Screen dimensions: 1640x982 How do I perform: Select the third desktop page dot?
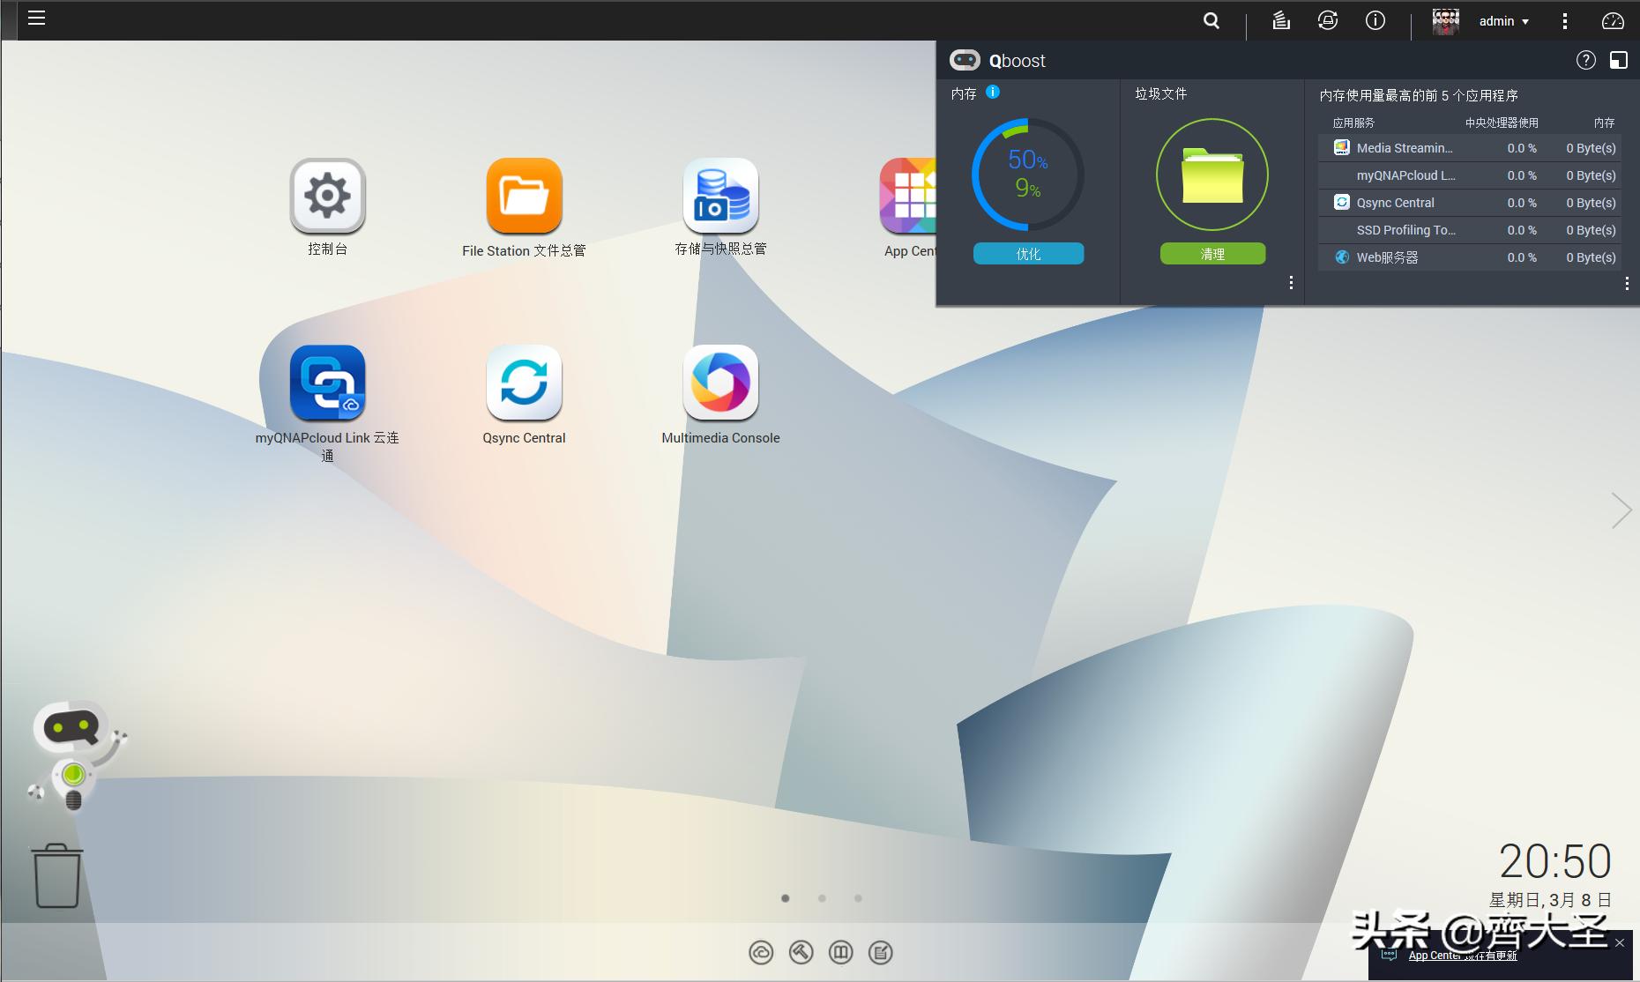(x=858, y=898)
